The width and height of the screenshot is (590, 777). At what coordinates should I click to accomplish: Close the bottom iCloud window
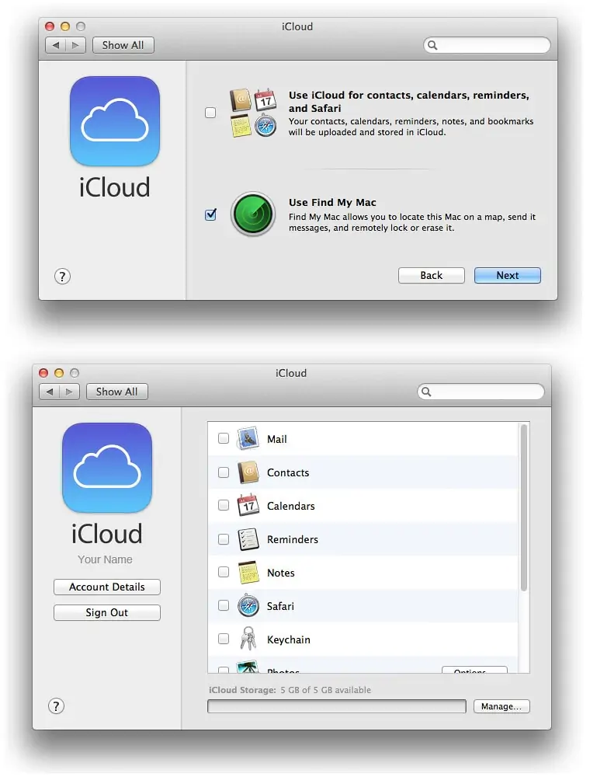tap(43, 373)
